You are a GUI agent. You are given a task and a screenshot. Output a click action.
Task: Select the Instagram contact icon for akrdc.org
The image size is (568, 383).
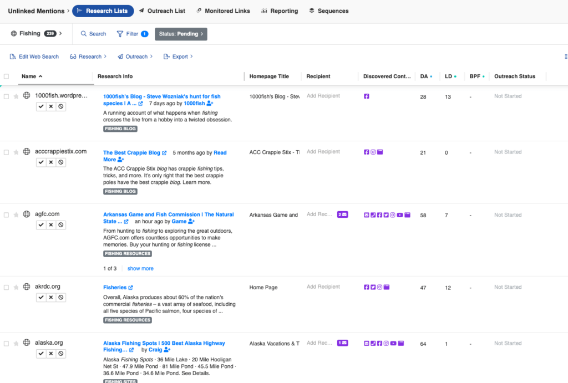[x=379, y=287]
